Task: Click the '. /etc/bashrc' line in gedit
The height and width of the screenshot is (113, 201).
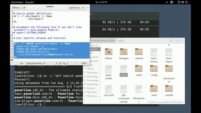Action: click(34, 19)
